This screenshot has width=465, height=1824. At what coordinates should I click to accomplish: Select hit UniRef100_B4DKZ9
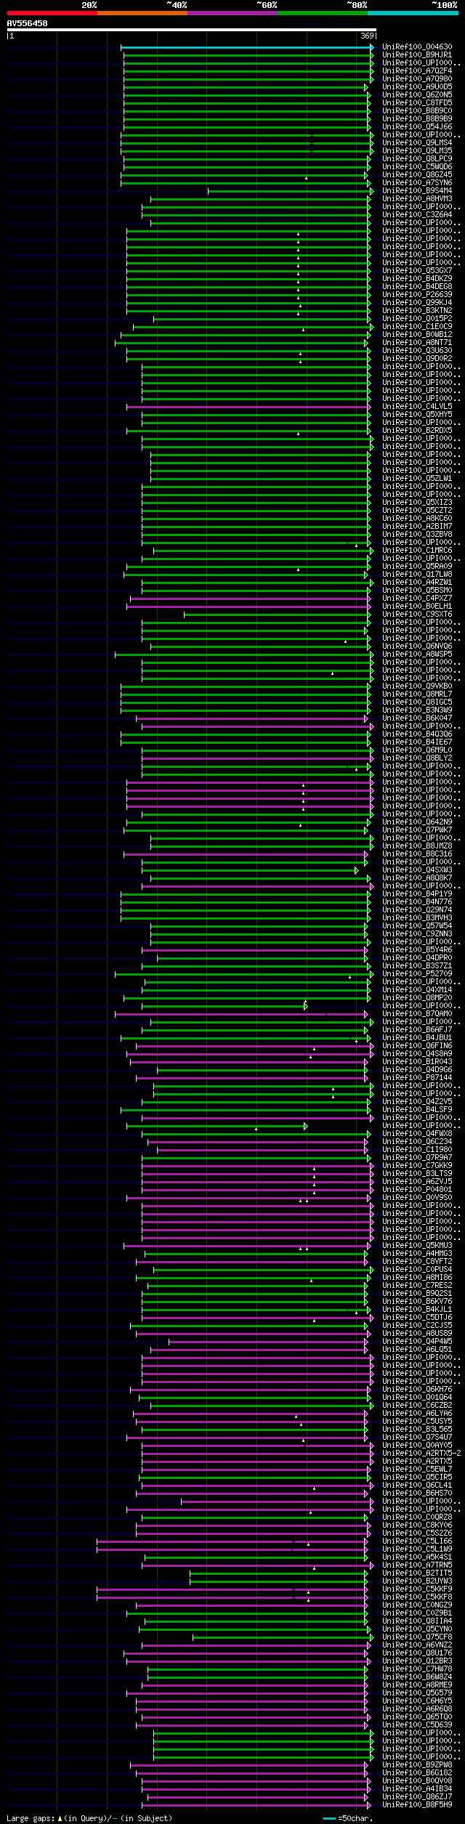pyautogui.click(x=417, y=279)
